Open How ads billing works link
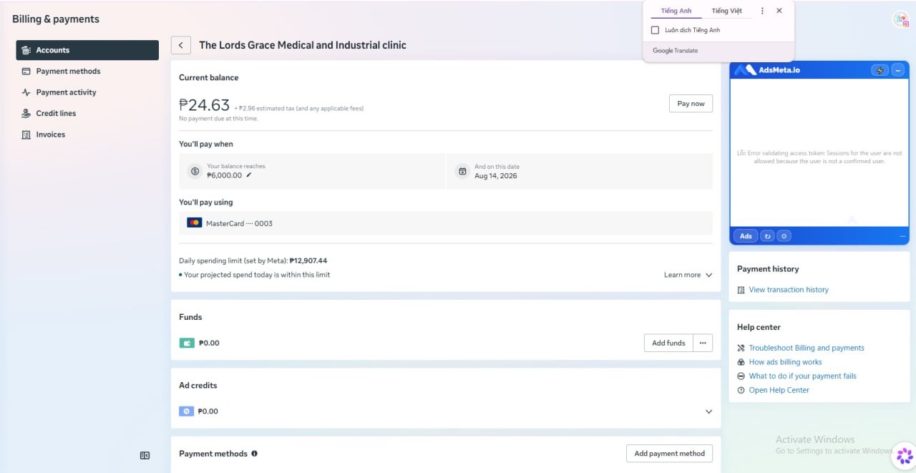The image size is (916, 473). click(785, 362)
